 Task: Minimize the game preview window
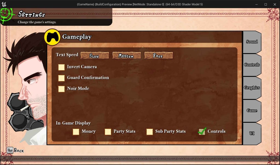click(256, 4)
